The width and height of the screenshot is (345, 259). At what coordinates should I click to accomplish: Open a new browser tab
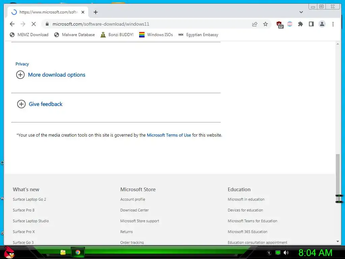pyautogui.click(x=95, y=12)
